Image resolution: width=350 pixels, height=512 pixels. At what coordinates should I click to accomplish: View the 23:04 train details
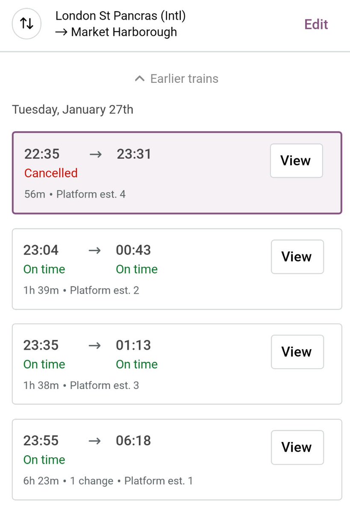(x=297, y=257)
